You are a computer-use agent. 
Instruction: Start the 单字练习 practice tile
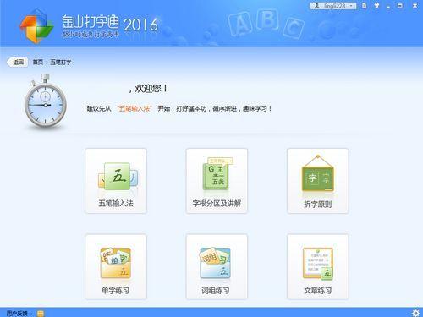coord(116,266)
